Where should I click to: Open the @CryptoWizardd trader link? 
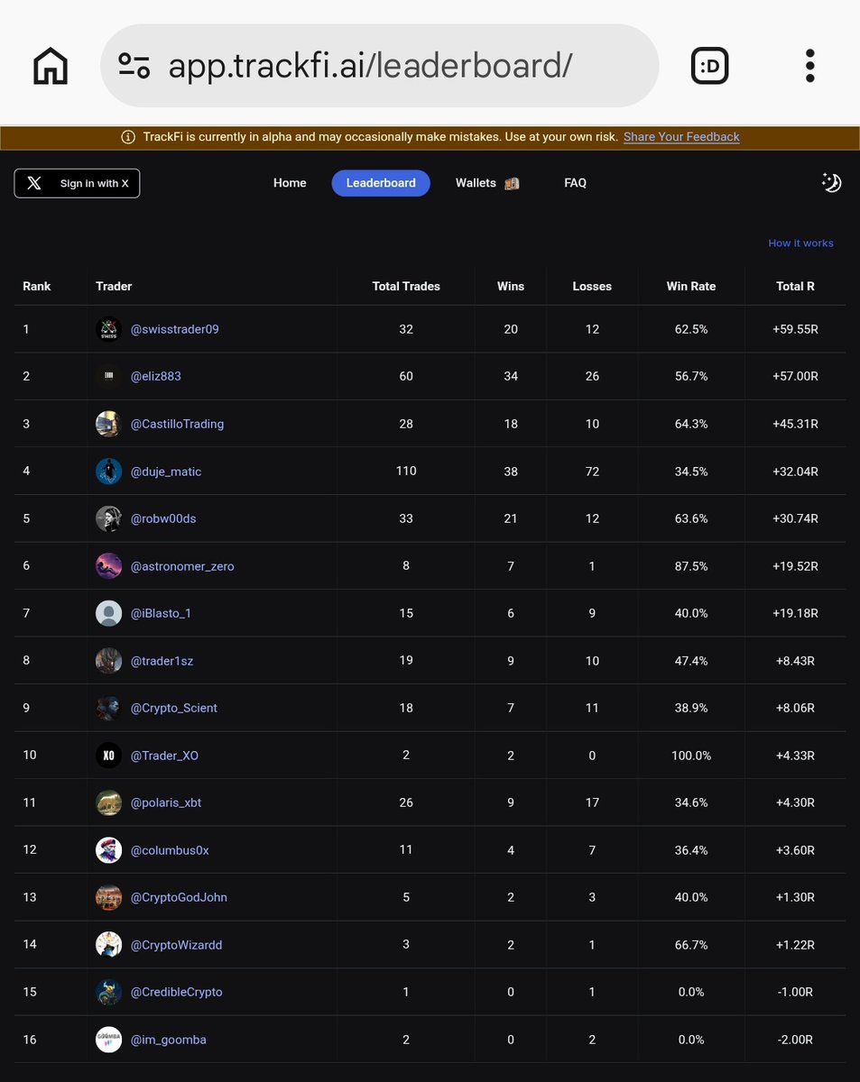click(177, 945)
